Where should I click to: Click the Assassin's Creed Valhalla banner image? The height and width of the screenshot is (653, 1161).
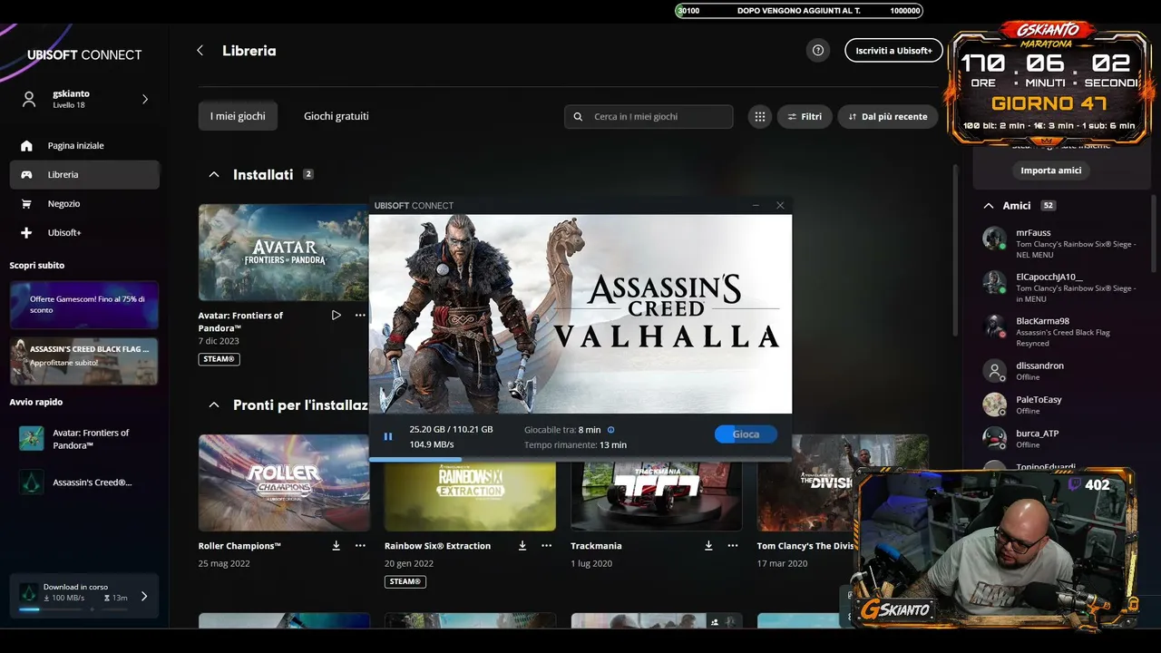tap(580, 314)
